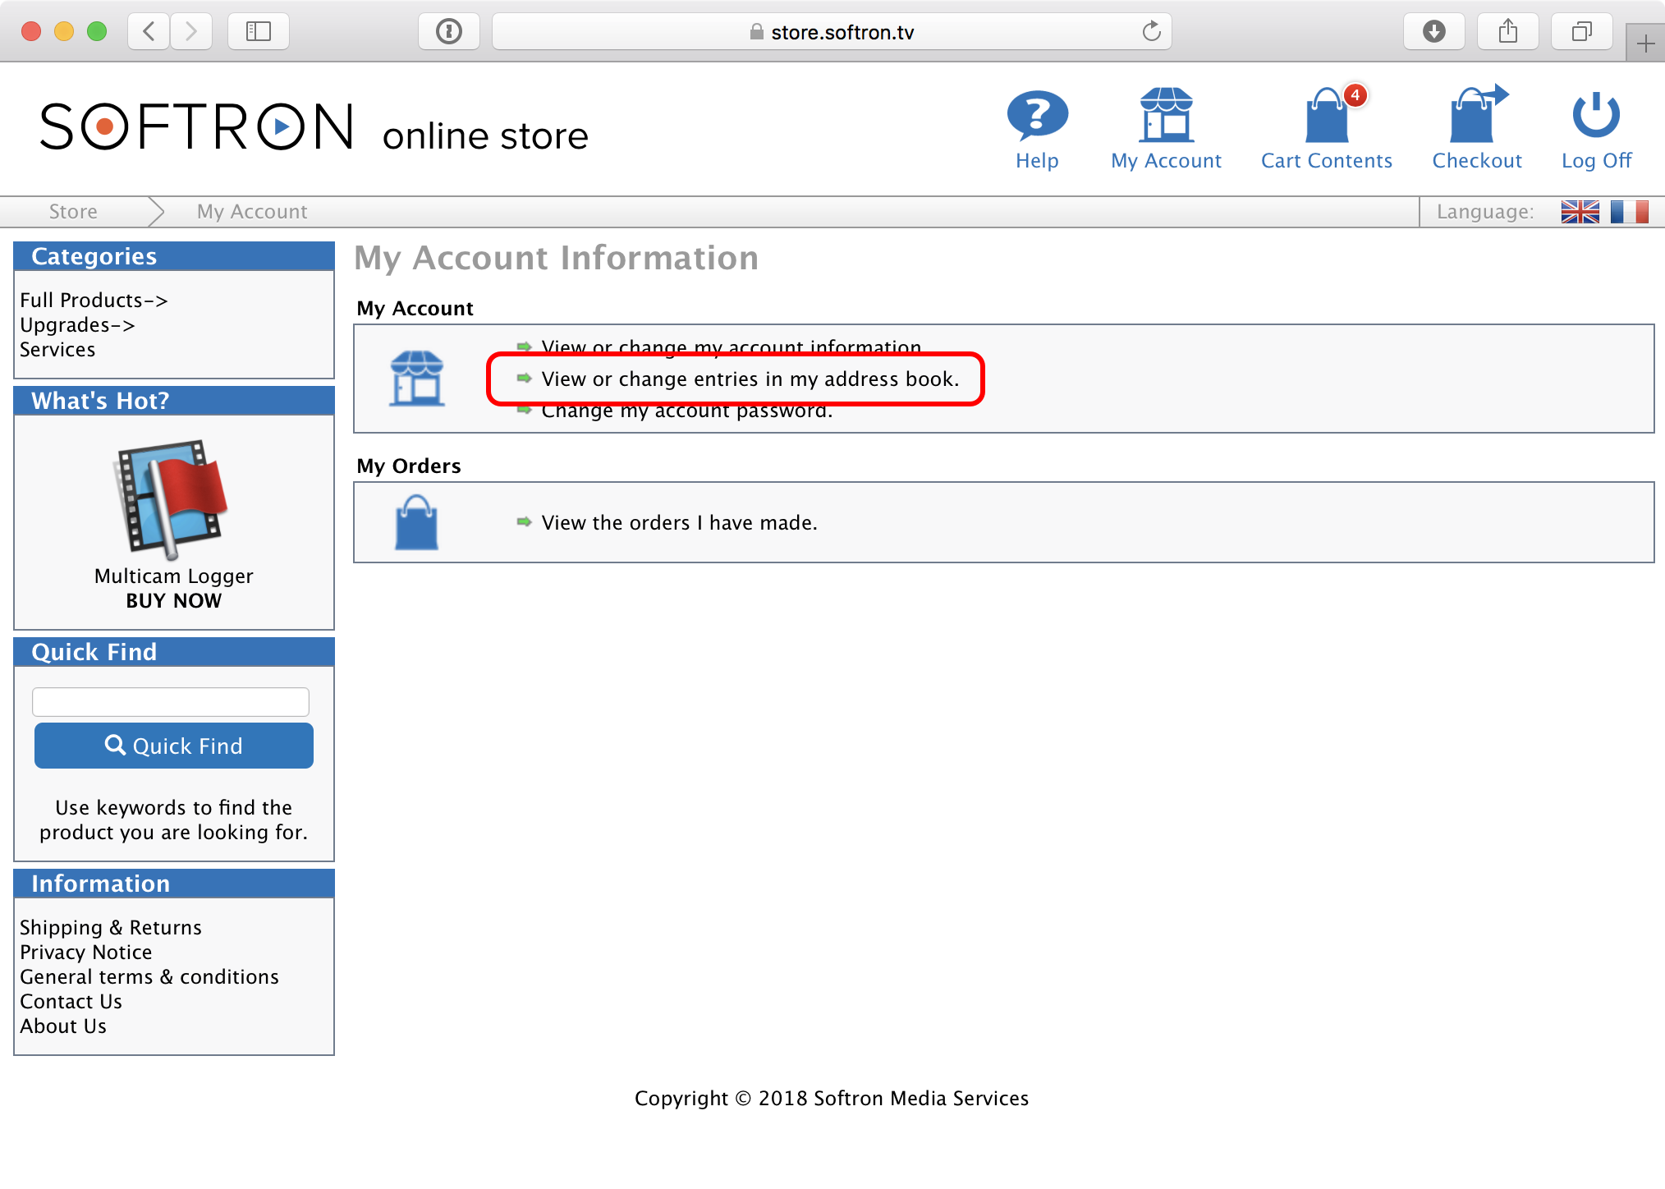Open address book entries link
Image resolution: width=1665 pixels, height=1189 pixels.
click(750, 379)
